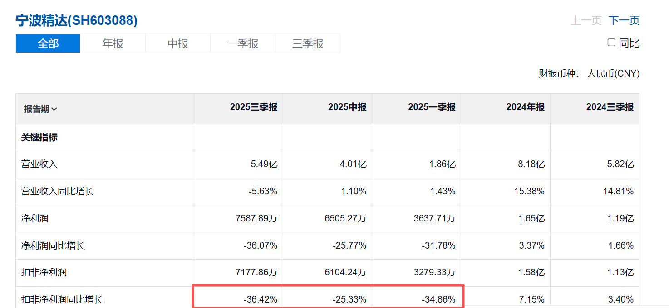This screenshot has width=669, height=308.
Task: Enable the 同比 checkbox
Action: point(611,43)
